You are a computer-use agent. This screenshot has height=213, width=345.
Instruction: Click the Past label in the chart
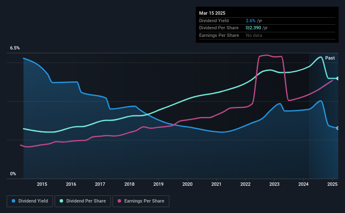coord(330,58)
